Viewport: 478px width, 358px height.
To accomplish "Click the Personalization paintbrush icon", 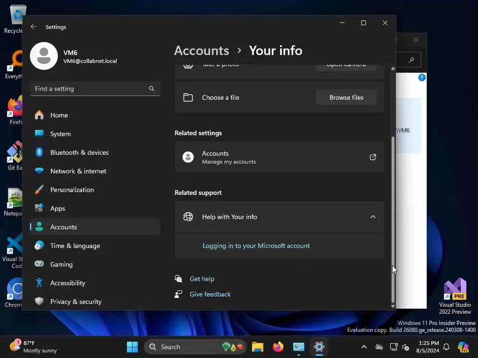I will point(39,190).
